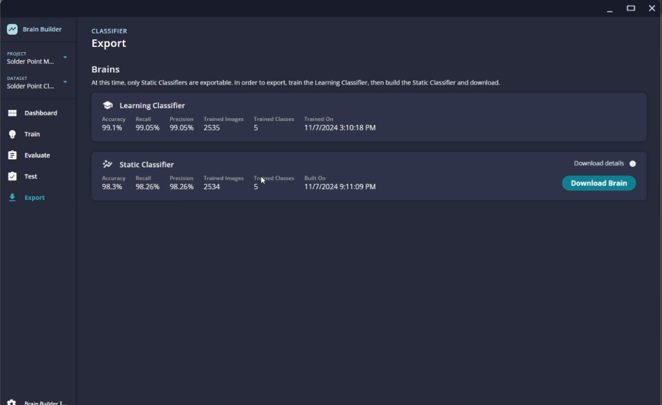This screenshot has height=405, width=662.
Task: Click the settings gear icon at sidebar bottom
Action: (12, 402)
